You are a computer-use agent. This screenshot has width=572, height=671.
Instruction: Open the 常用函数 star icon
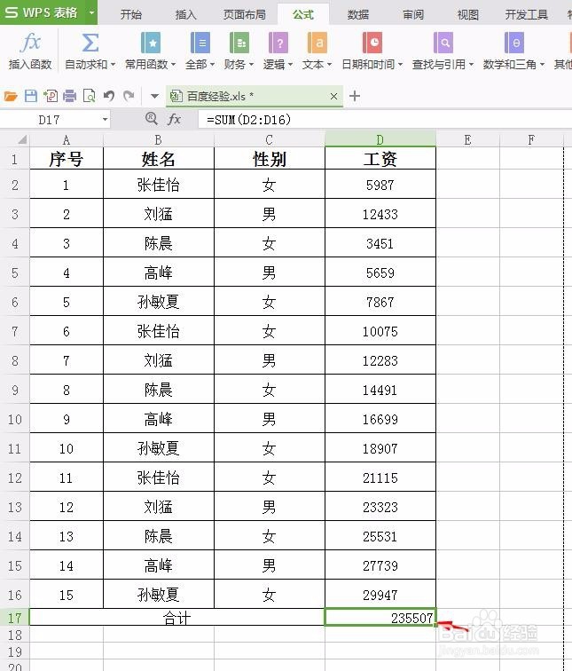[x=151, y=43]
